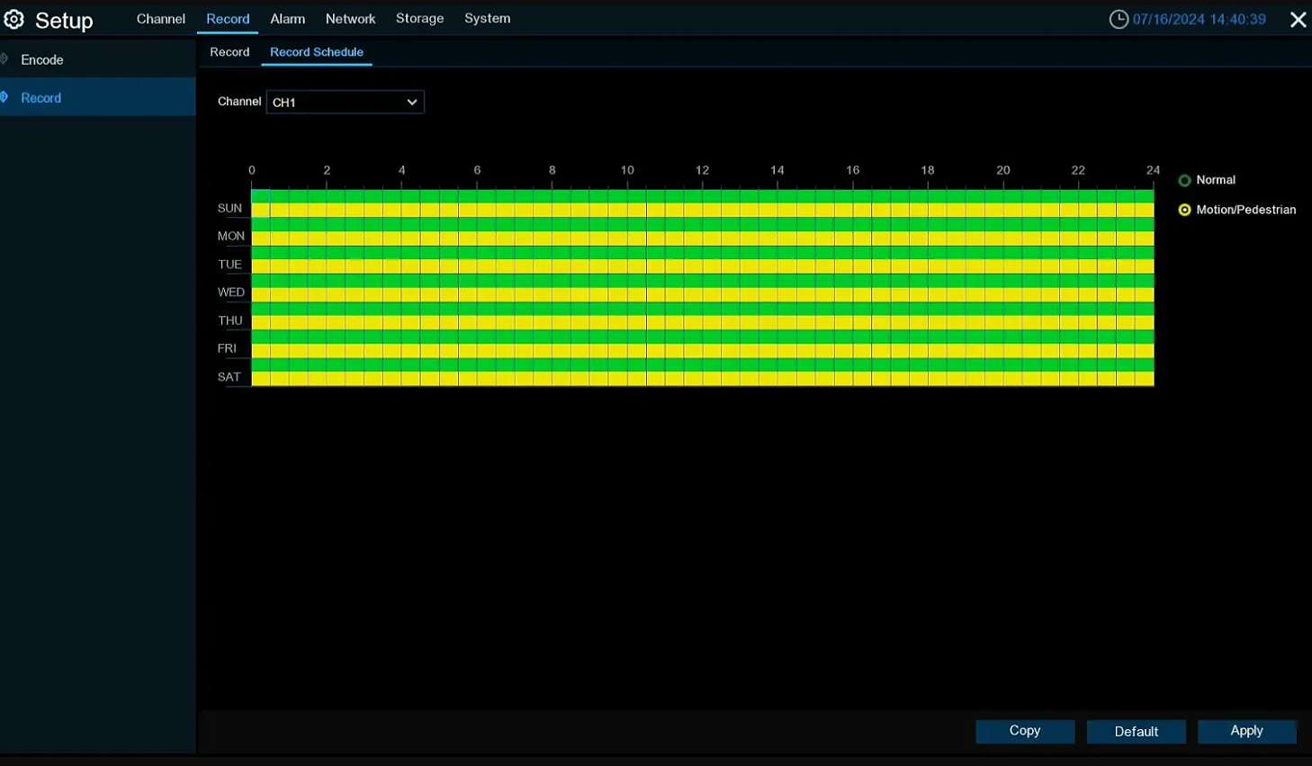
Task: Select the Motion/Pedestrian radio button
Action: coord(1184,210)
